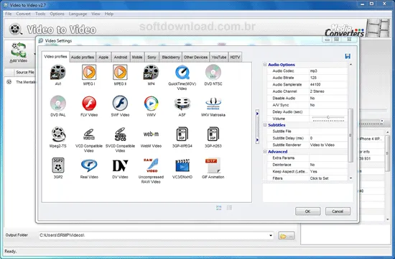The image size is (395, 259).
Task: Collapse the Advanced section
Action: click(265, 152)
